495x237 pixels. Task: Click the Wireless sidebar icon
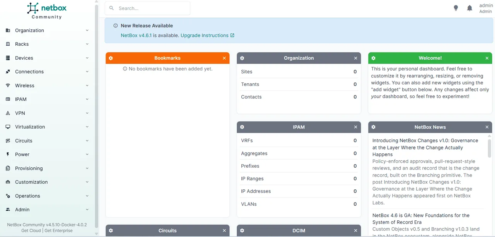(8, 86)
